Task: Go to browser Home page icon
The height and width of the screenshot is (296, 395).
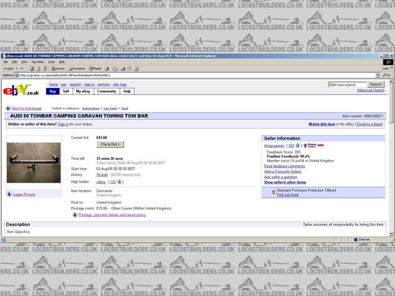Action: 44,68
